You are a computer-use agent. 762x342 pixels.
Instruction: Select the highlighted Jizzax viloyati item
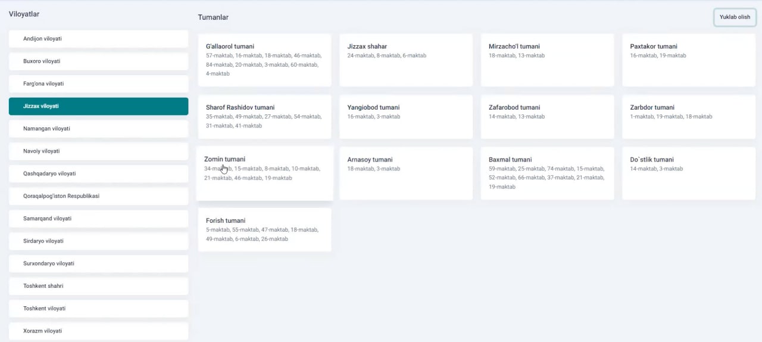tap(98, 106)
